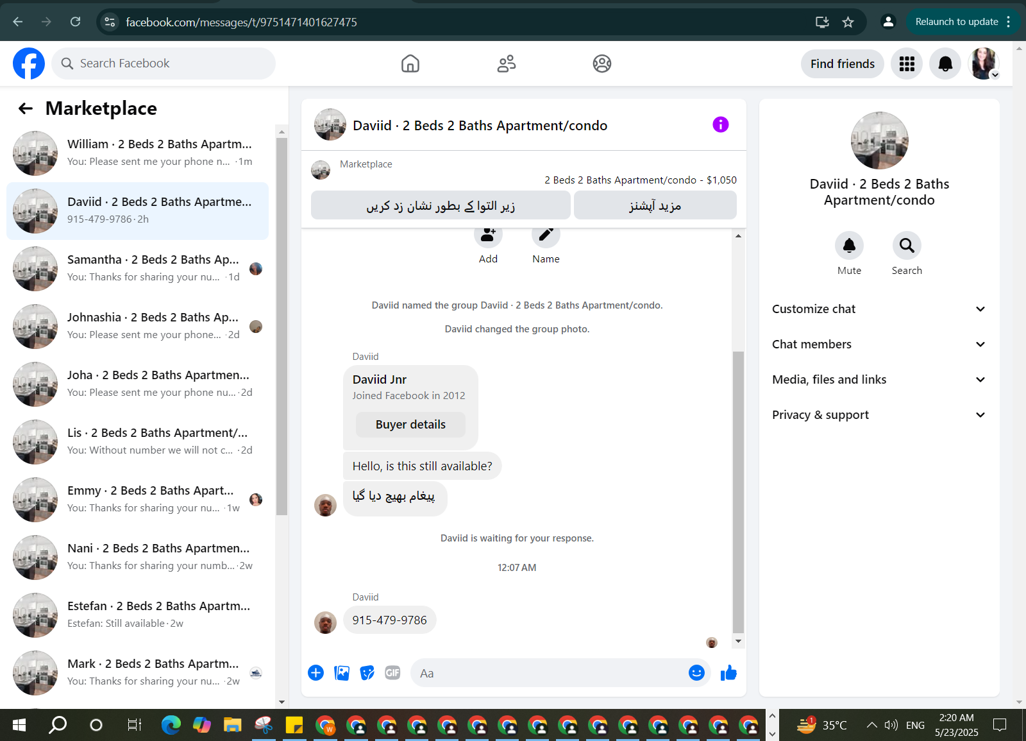Click the 915-479-9786 message bubble
The width and height of the screenshot is (1026, 741).
(389, 620)
